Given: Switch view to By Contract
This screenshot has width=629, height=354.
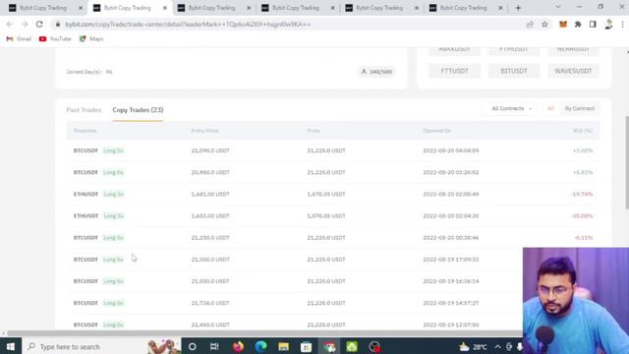Looking at the screenshot, I should point(579,108).
